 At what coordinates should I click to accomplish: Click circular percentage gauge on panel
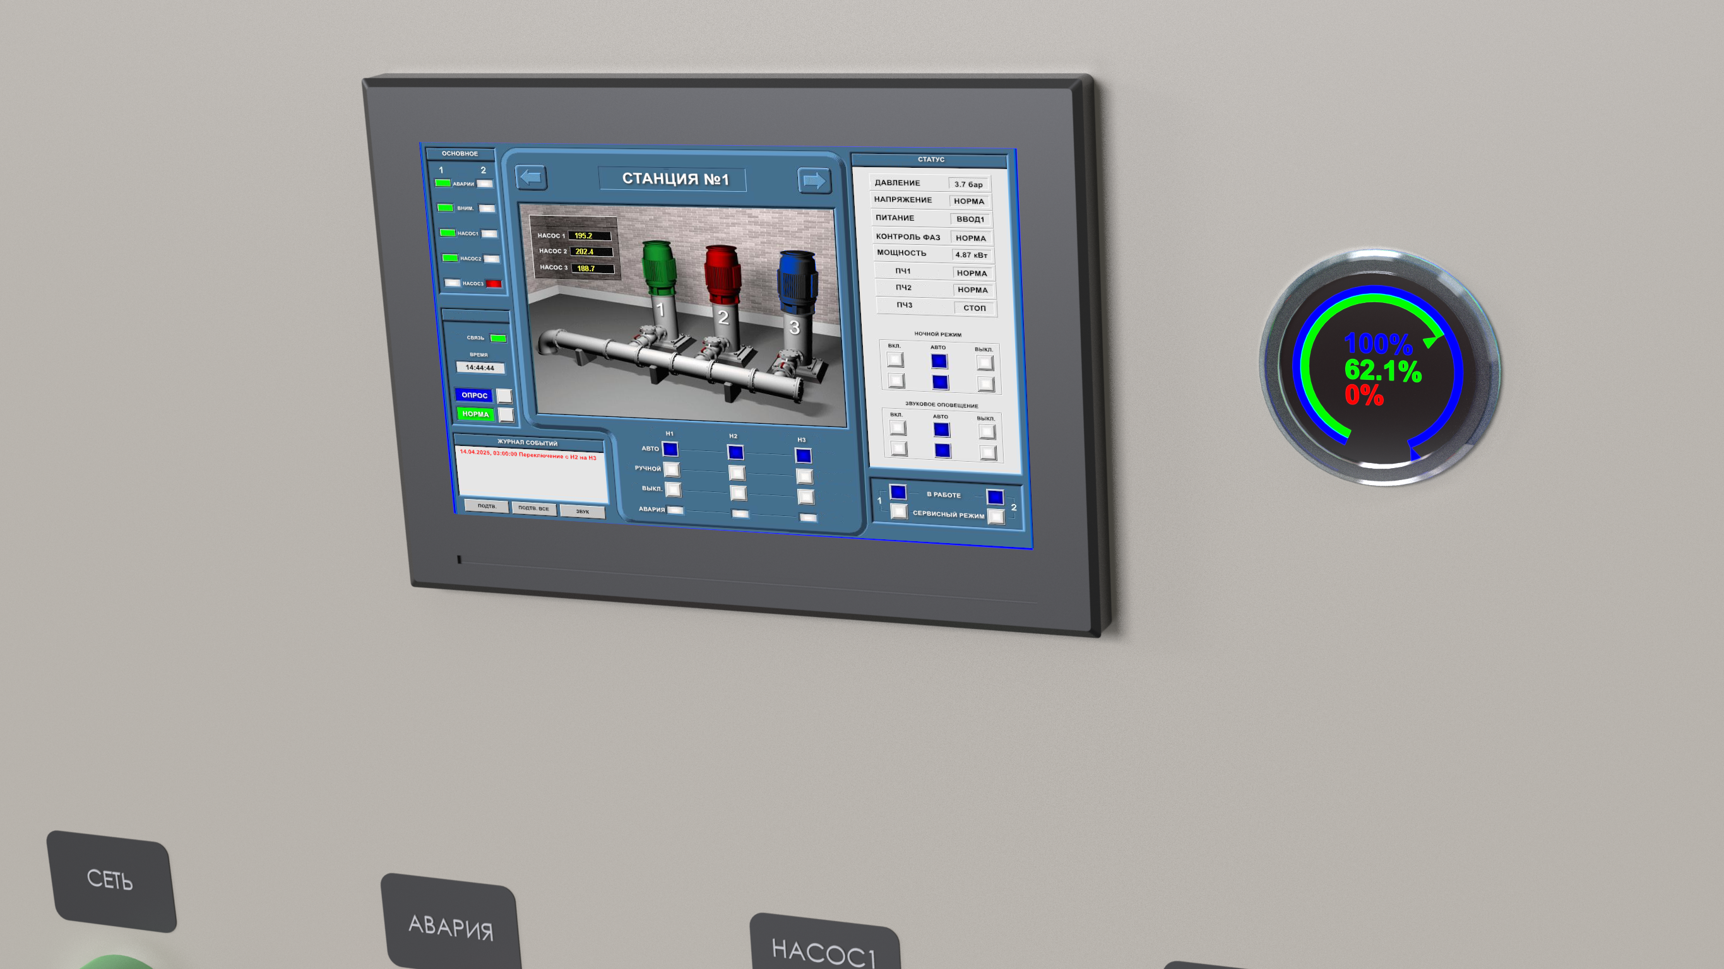click(x=1380, y=367)
